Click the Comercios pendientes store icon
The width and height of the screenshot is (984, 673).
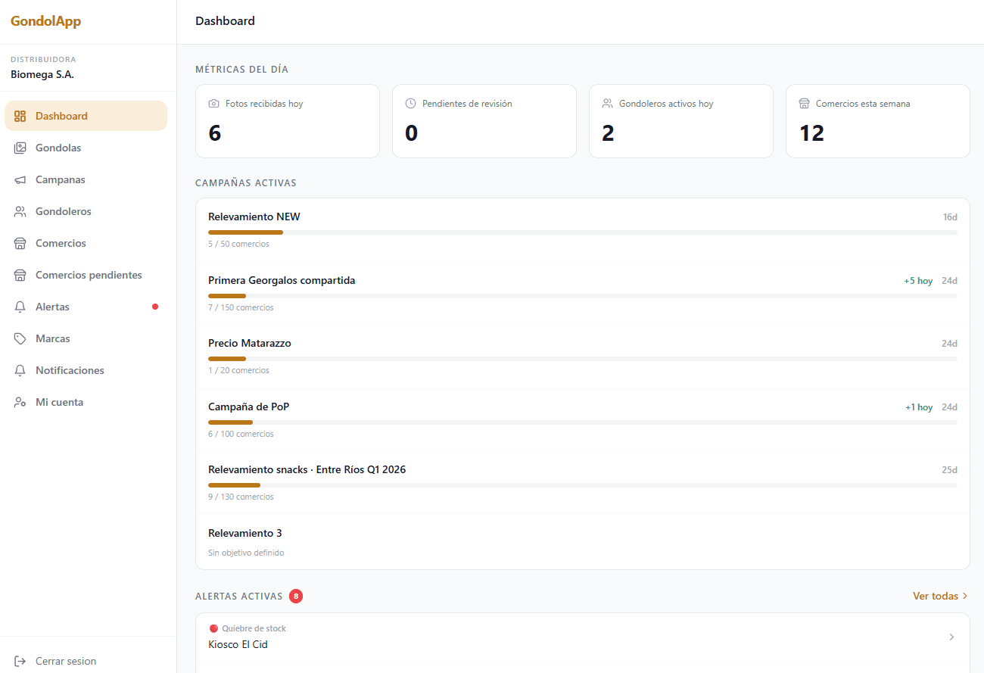(x=20, y=275)
